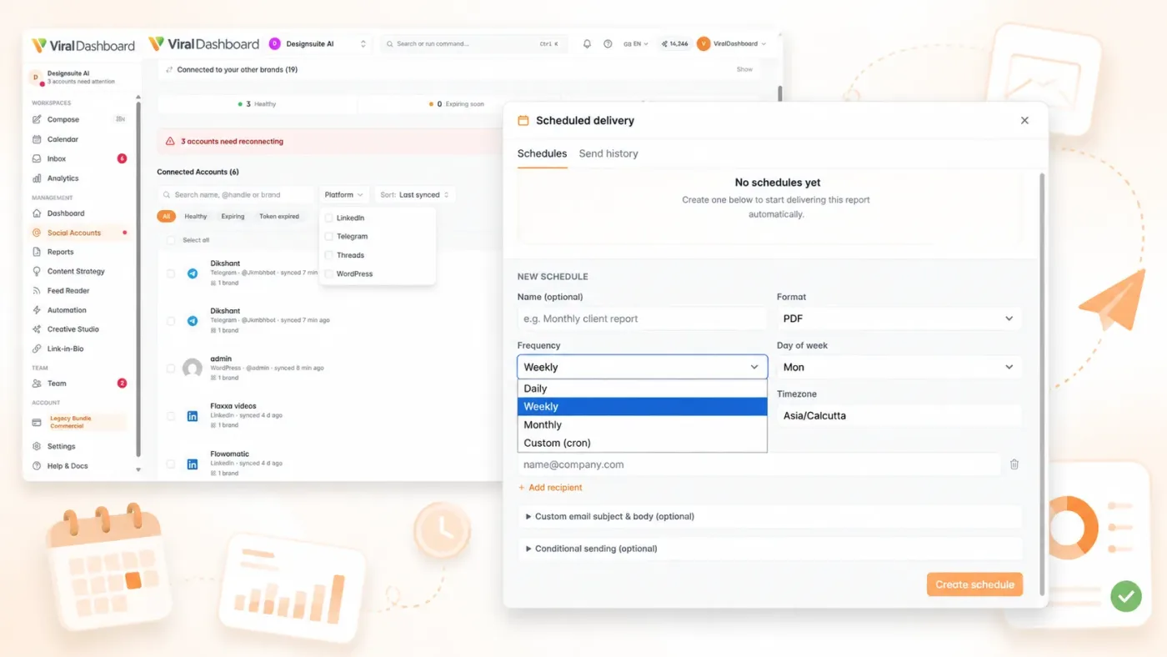Click the sidebar scrollbar down arrow
Screen dimensions: 1167x657
click(138, 470)
